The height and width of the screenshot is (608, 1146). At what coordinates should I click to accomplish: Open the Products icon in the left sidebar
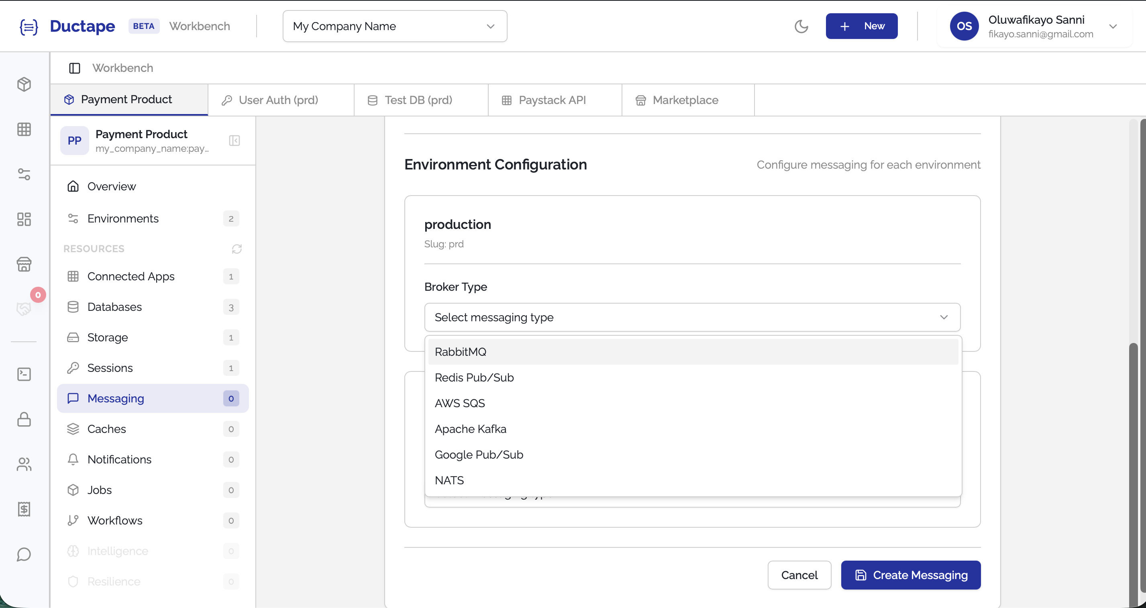point(24,84)
